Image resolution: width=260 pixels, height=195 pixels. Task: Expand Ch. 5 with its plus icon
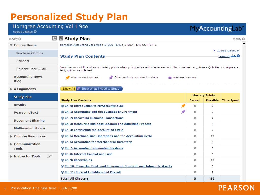click(62, 136)
